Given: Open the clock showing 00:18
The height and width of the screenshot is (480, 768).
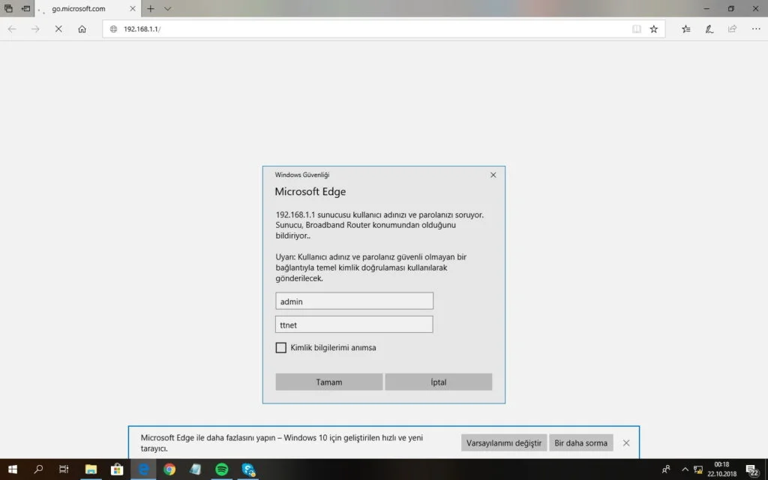Looking at the screenshot, I should click(x=721, y=469).
